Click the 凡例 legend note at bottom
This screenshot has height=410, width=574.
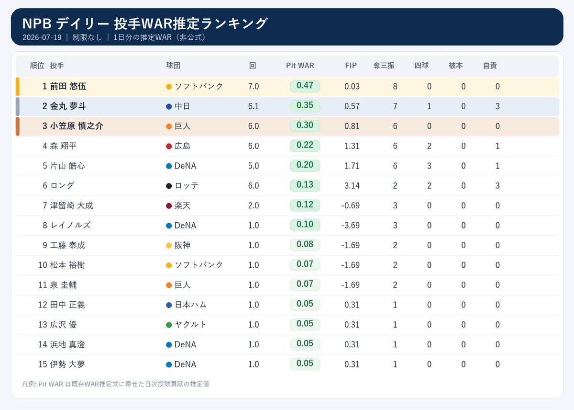pos(116,384)
